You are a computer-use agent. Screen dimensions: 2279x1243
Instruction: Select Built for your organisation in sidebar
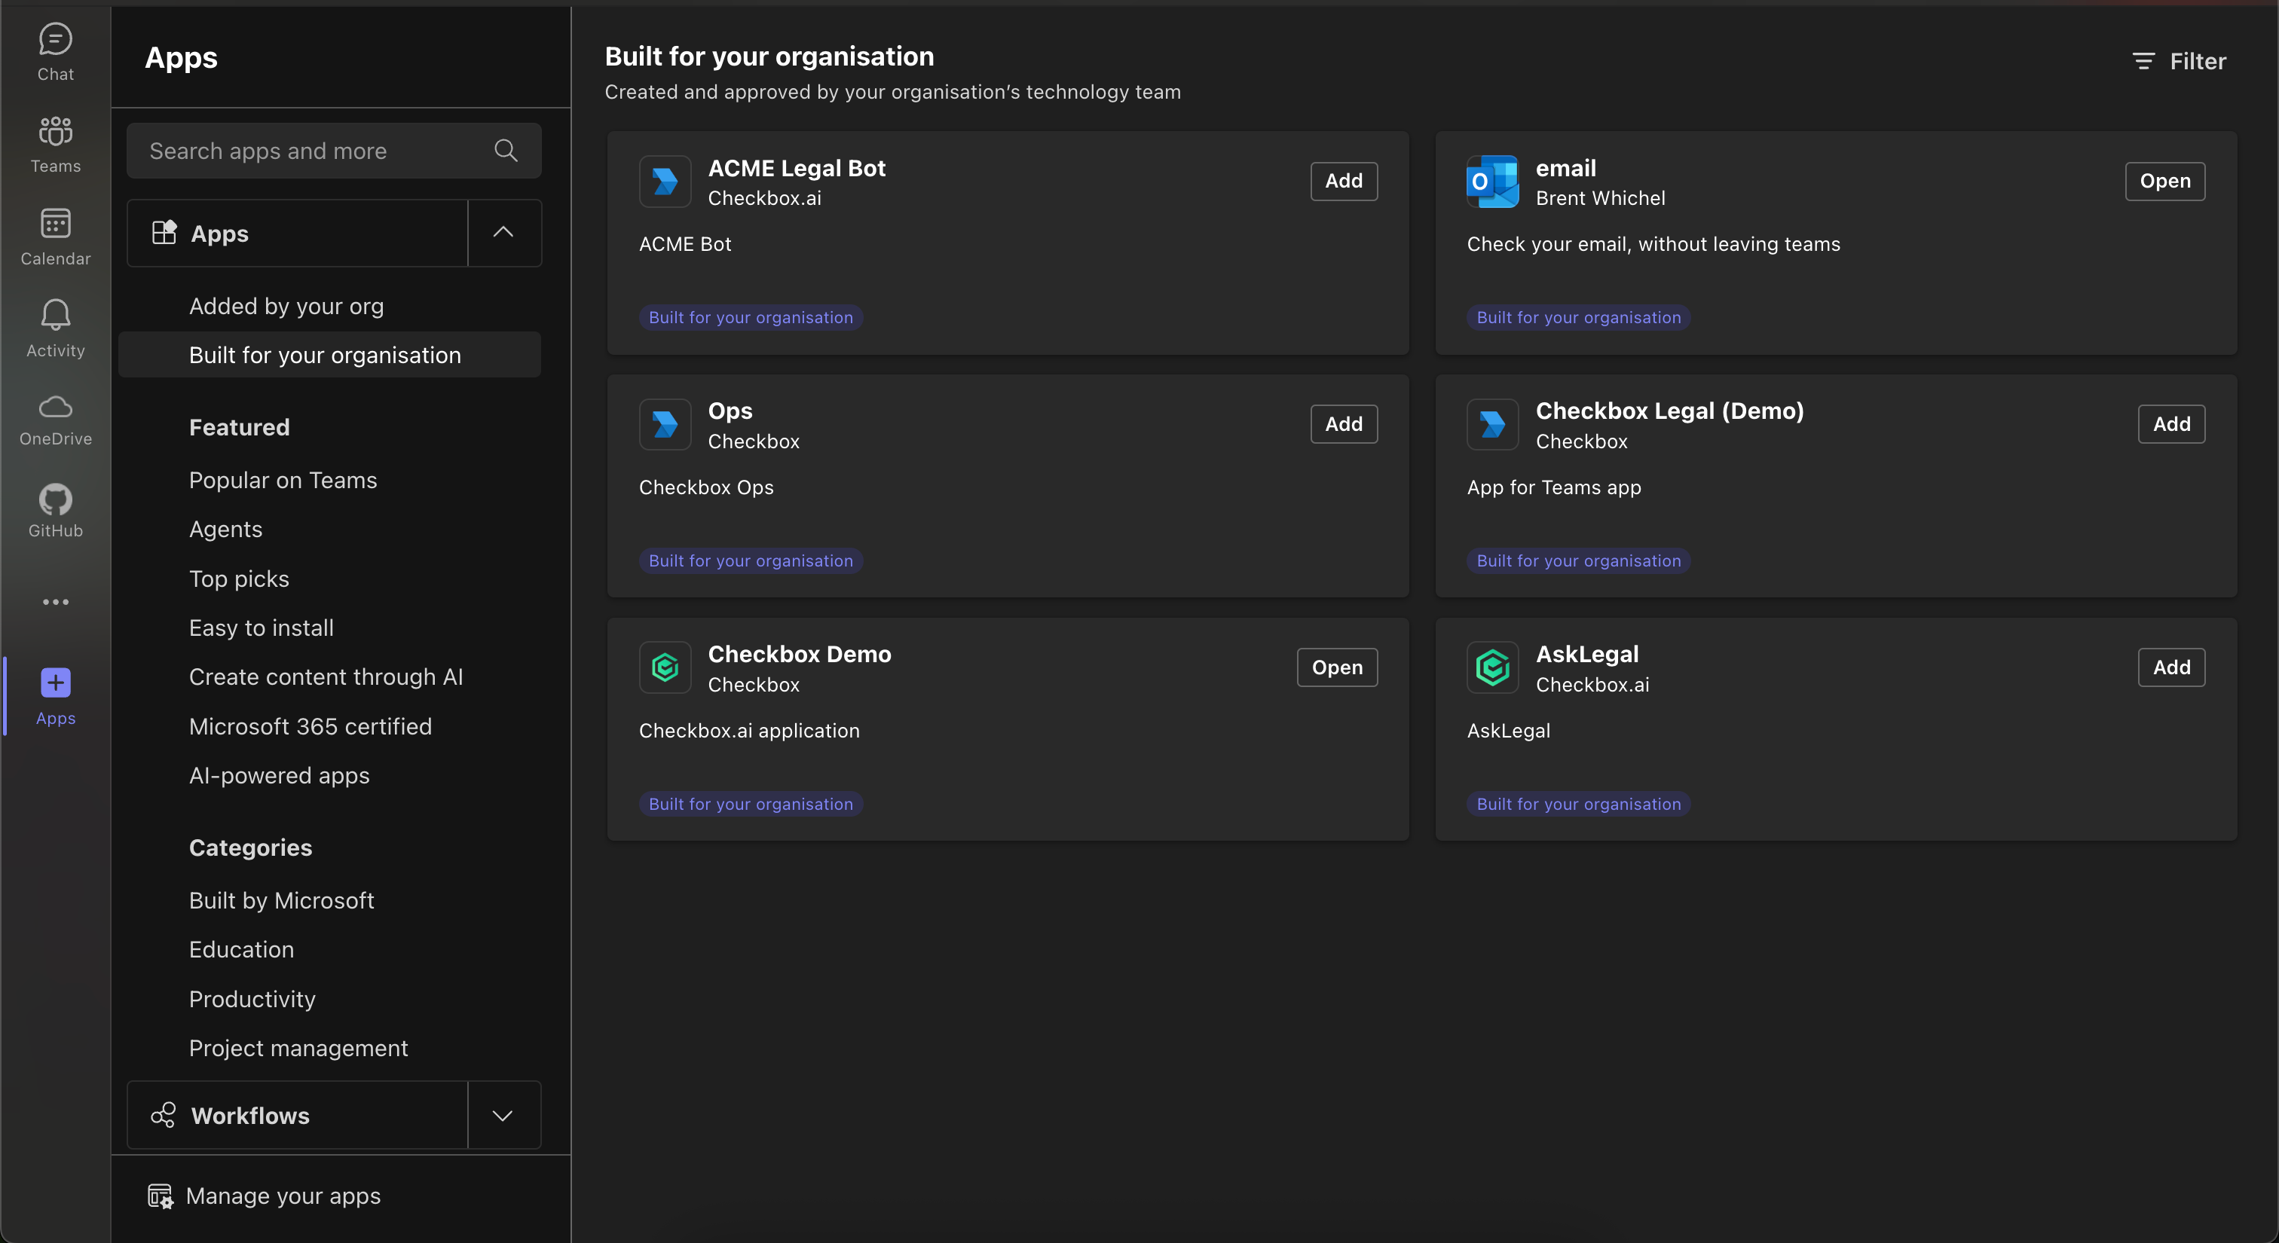click(x=329, y=355)
